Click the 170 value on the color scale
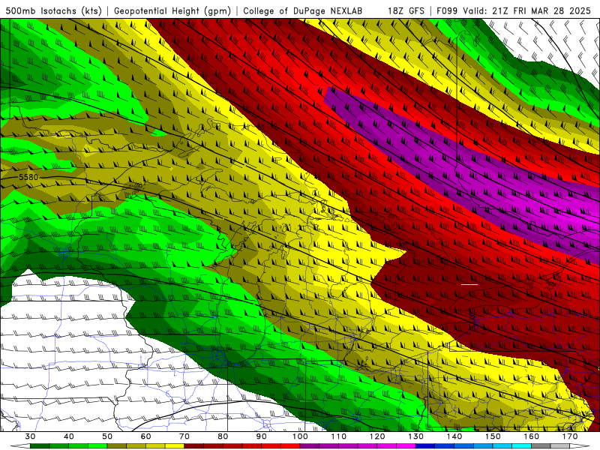Viewport: 600px width, 450px height. click(x=570, y=436)
